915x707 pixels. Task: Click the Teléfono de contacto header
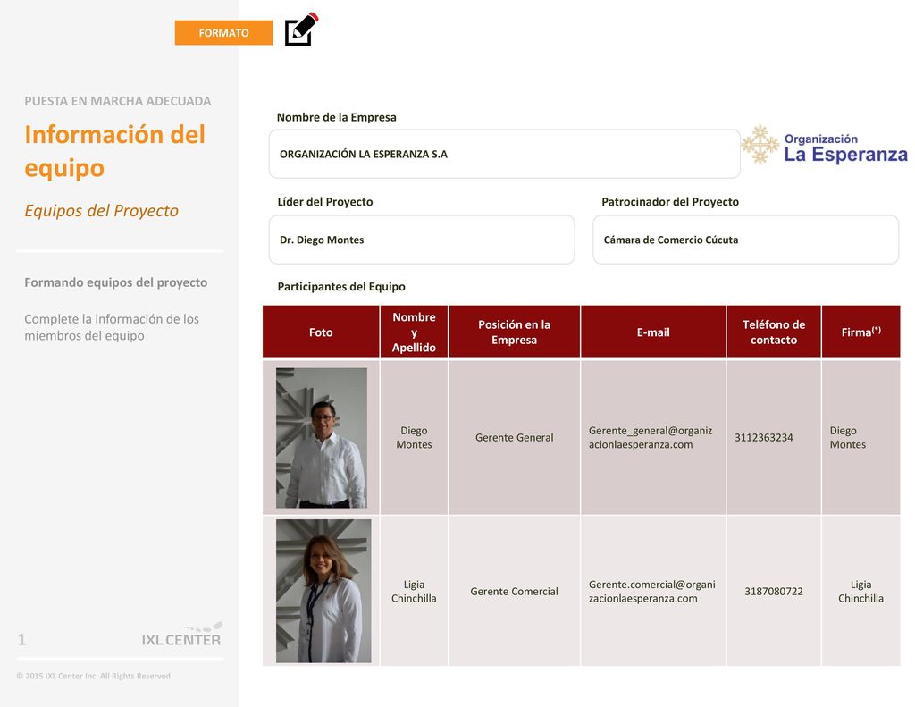click(x=774, y=332)
